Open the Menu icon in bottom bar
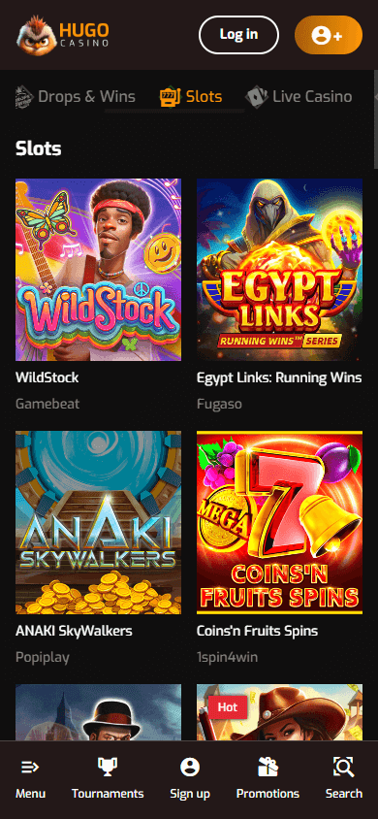 pyautogui.click(x=30, y=768)
